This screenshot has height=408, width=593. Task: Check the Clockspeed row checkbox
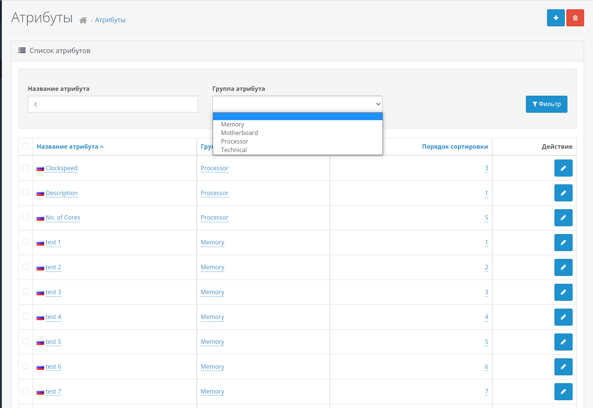[x=26, y=167]
